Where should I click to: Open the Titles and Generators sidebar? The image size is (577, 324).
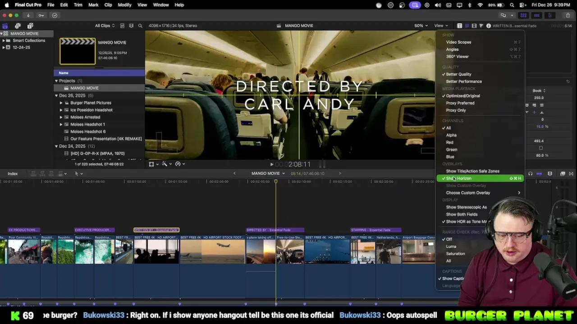pos(30,26)
